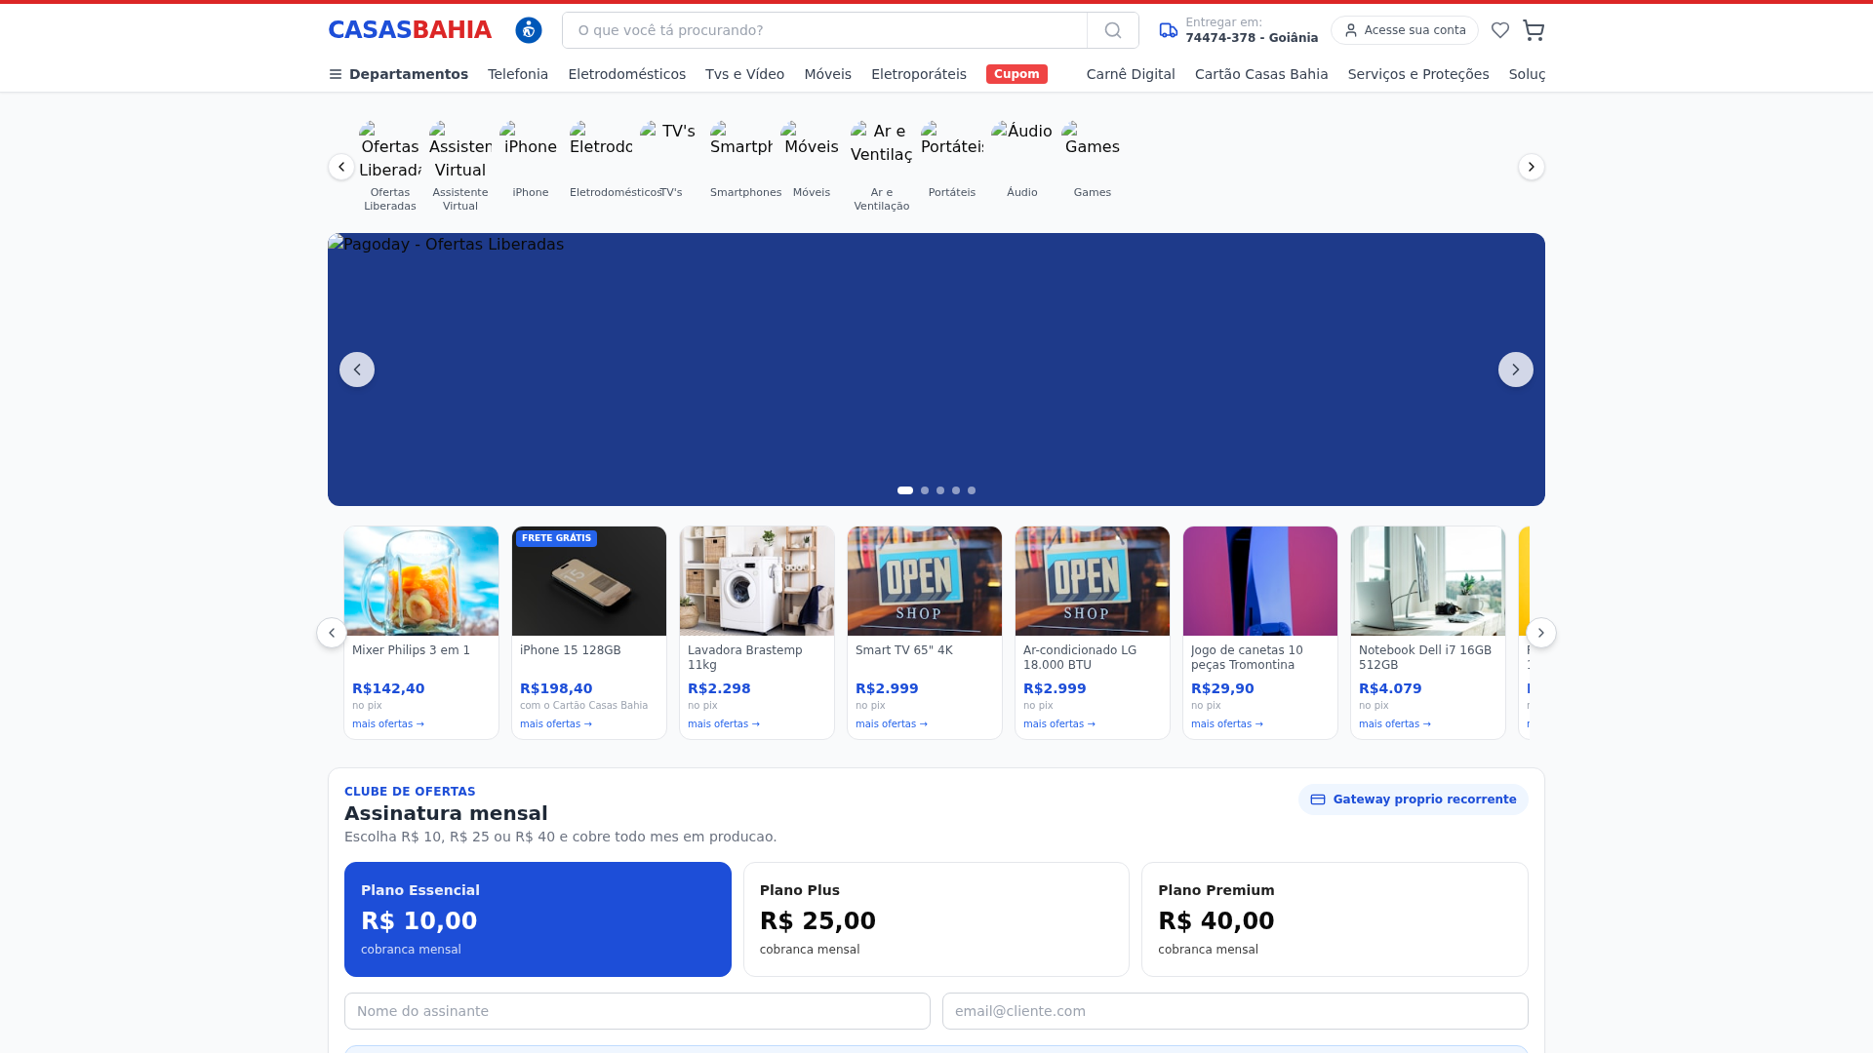
Task: Click mais ofertas under Smart TV 65" 4K
Action: coord(892,724)
